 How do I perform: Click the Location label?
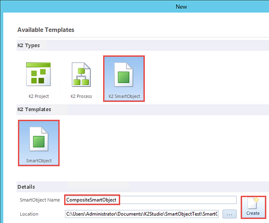tap(29, 214)
